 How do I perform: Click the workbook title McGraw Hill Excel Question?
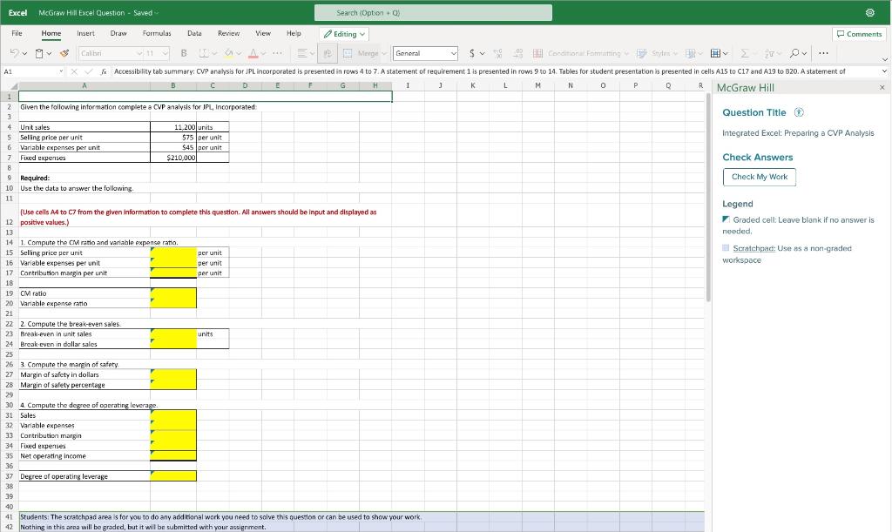(81, 12)
